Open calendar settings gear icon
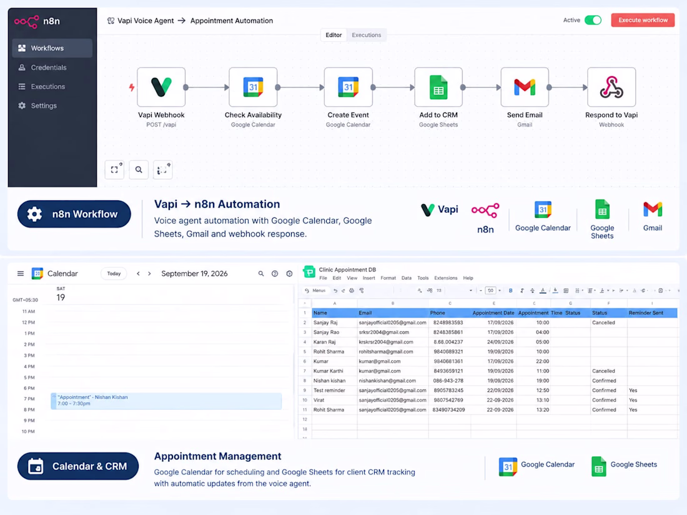The height and width of the screenshot is (515, 687). [x=289, y=273]
